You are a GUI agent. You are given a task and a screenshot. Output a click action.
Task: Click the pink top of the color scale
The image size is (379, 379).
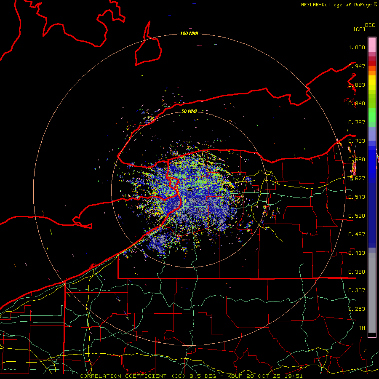click(x=372, y=45)
